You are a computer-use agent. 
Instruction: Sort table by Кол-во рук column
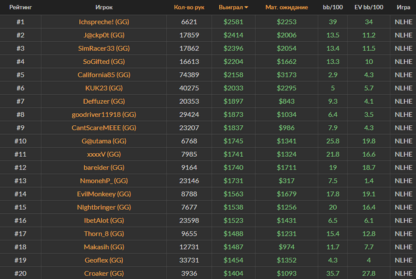tap(189, 7)
